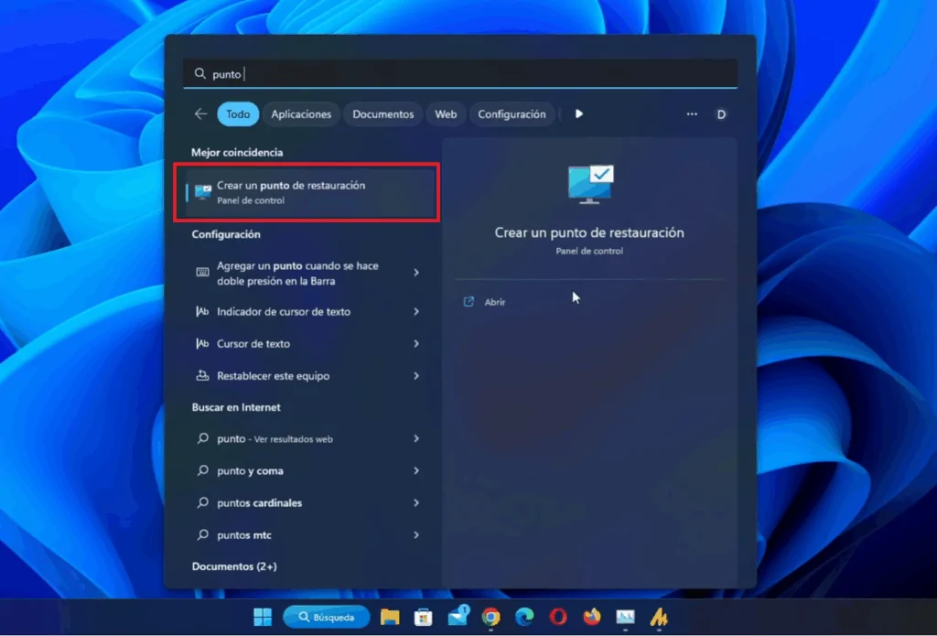Open File Explorer from the taskbar

390,617
